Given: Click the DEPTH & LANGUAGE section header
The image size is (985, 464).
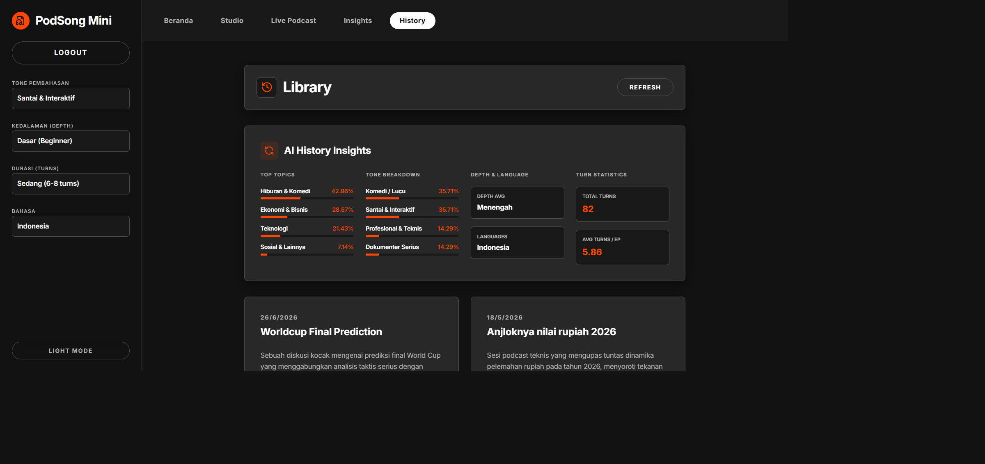Looking at the screenshot, I should [499, 175].
